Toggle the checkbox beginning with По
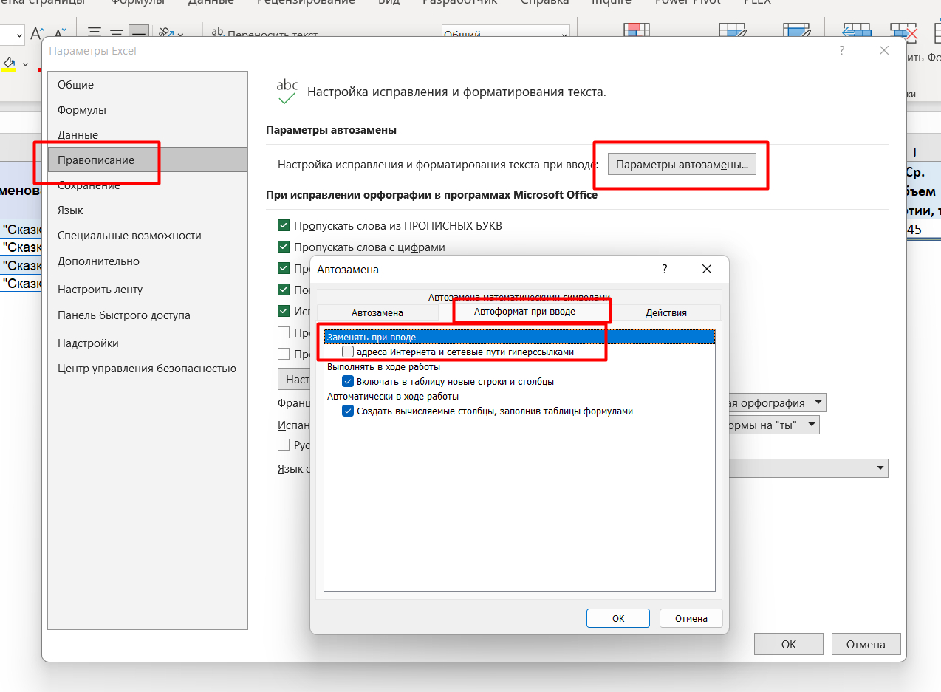The height and width of the screenshot is (692, 941). (x=284, y=290)
